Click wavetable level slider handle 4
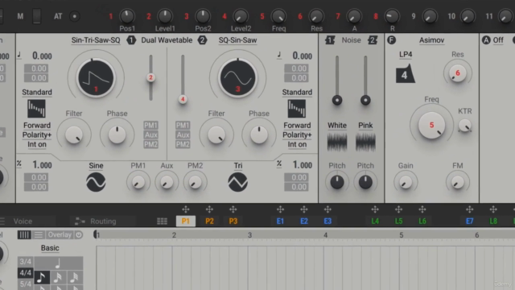515x290 pixels. click(183, 98)
